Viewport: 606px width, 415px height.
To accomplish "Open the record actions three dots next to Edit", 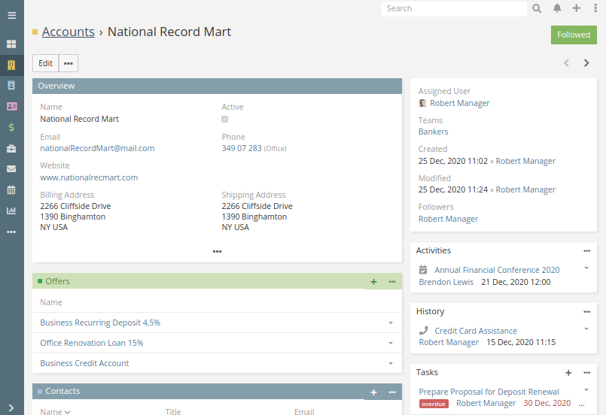I will pyautogui.click(x=69, y=63).
